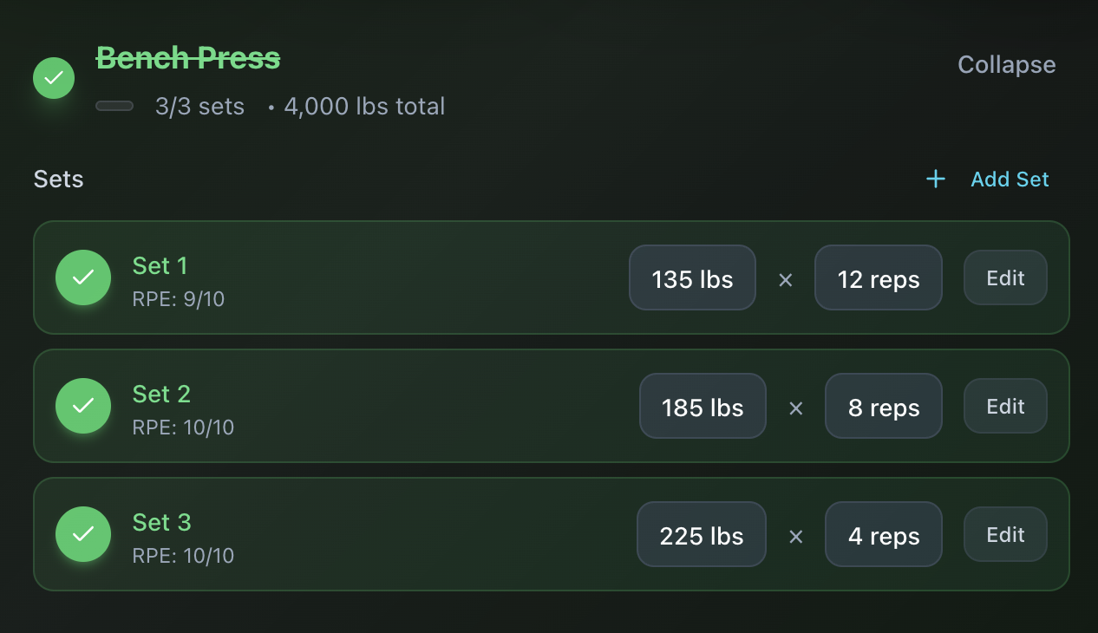Viewport: 1098px width, 633px height.
Task: Click the 225 lbs weight field
Action: point(701,534)
